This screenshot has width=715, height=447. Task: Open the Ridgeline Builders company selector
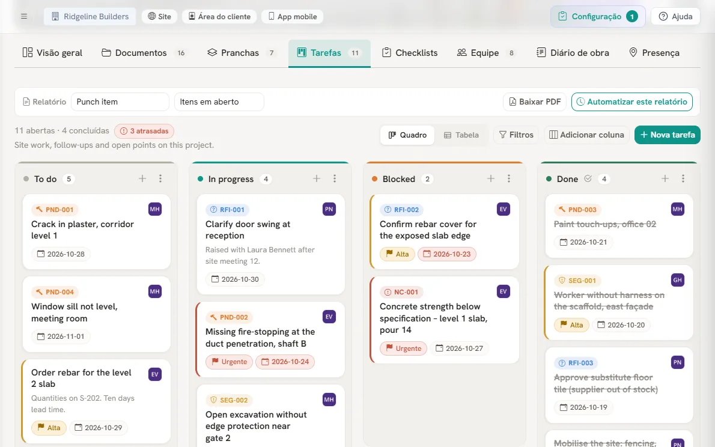click(90, 16)
